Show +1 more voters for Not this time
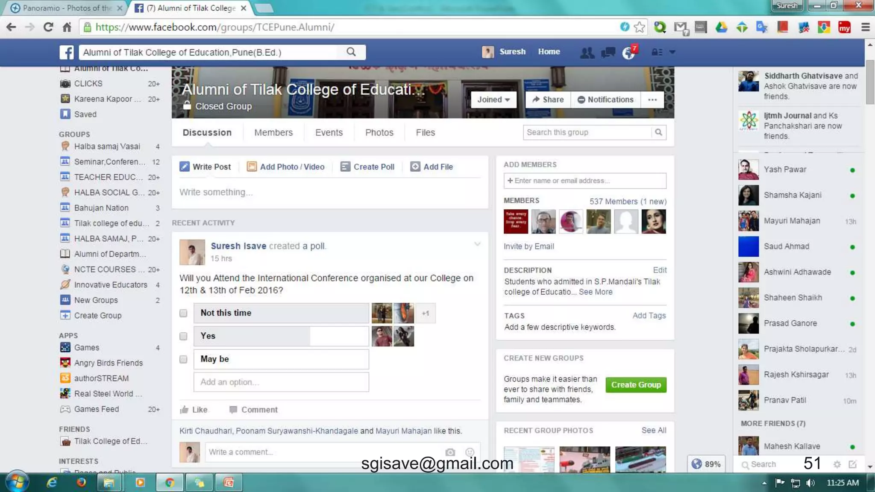The image size is (875, 492). (425, 313)
